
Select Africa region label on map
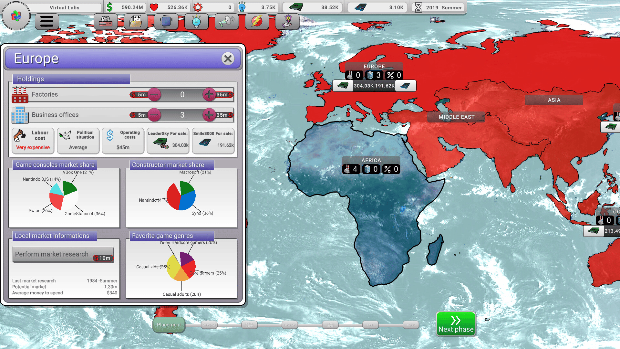pyautogui.click(x=371, y=160)
